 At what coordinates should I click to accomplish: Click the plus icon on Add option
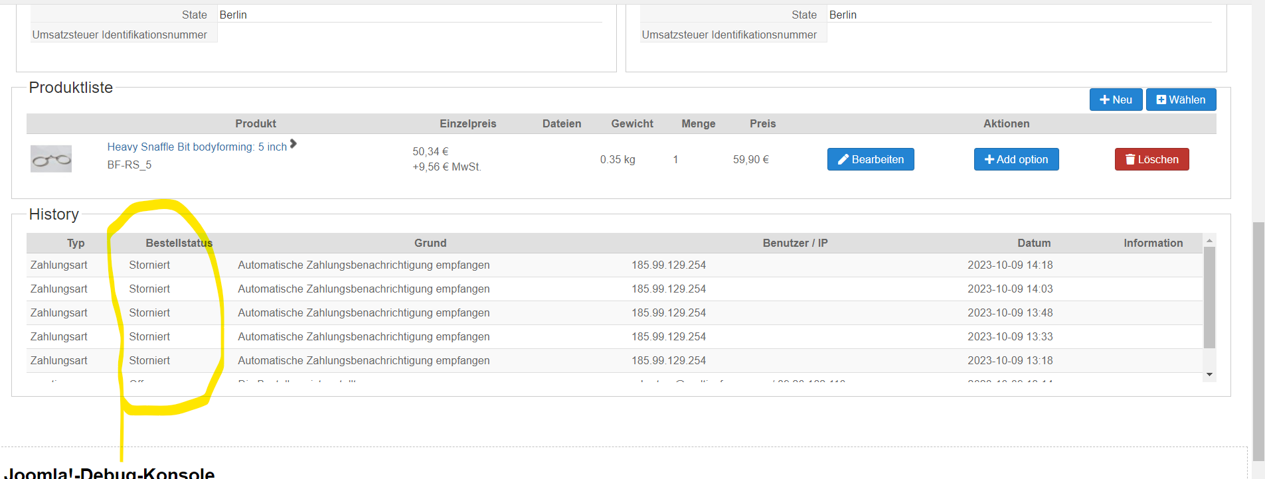989,159
